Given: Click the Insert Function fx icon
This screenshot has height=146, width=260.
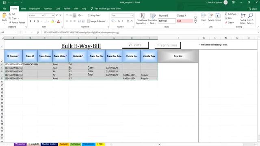Looking at the screenshot, I should click(38, 32).
